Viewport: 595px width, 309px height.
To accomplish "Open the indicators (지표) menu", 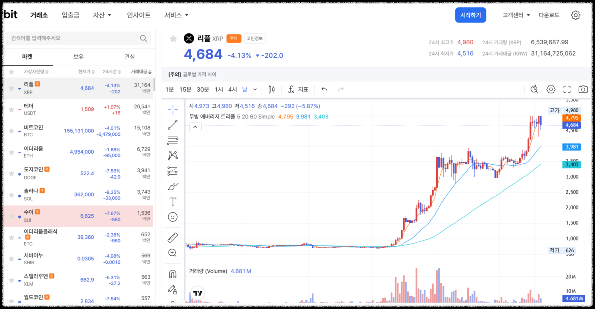I will coord(298,89).
